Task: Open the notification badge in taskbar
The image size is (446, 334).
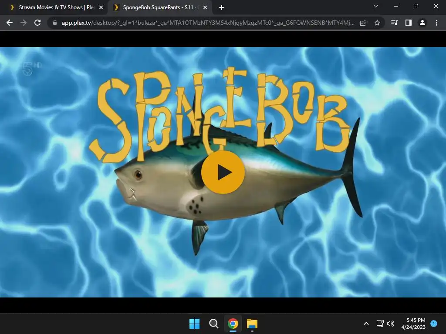Action: (434, 323)
